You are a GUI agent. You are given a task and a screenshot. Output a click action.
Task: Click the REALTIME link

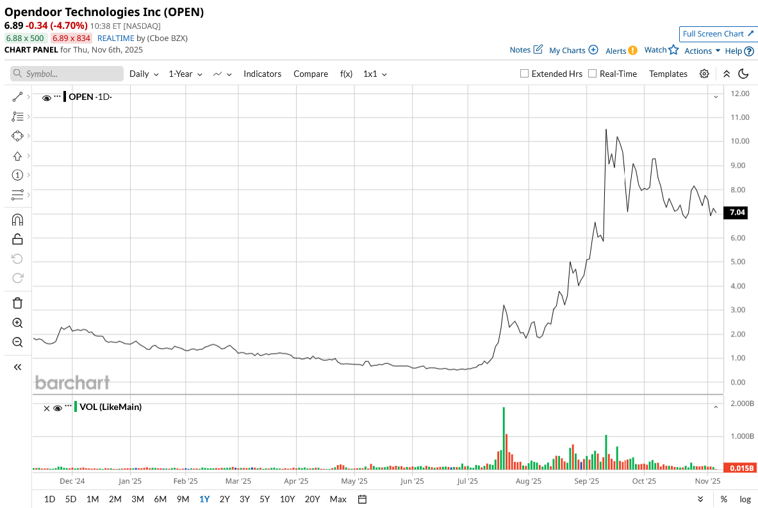[115, 38]
